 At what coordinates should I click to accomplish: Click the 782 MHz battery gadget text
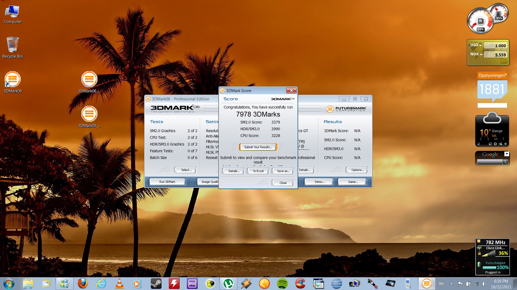point(495,242)
